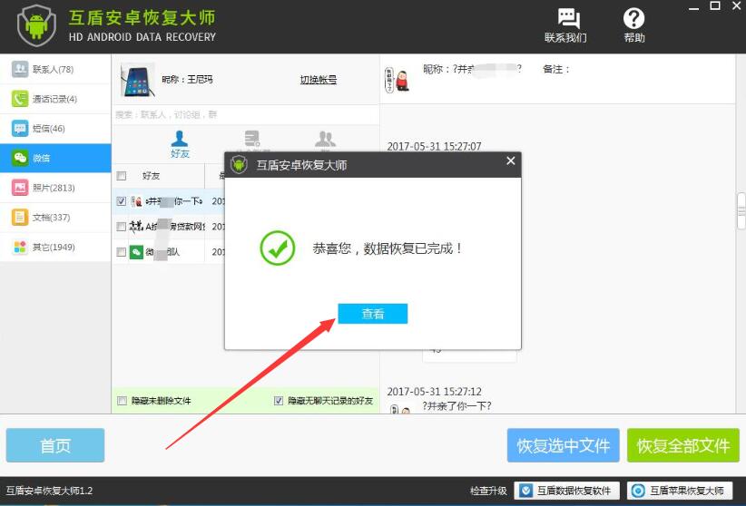Select the 微信 WeChat category

tap(55, 158)
